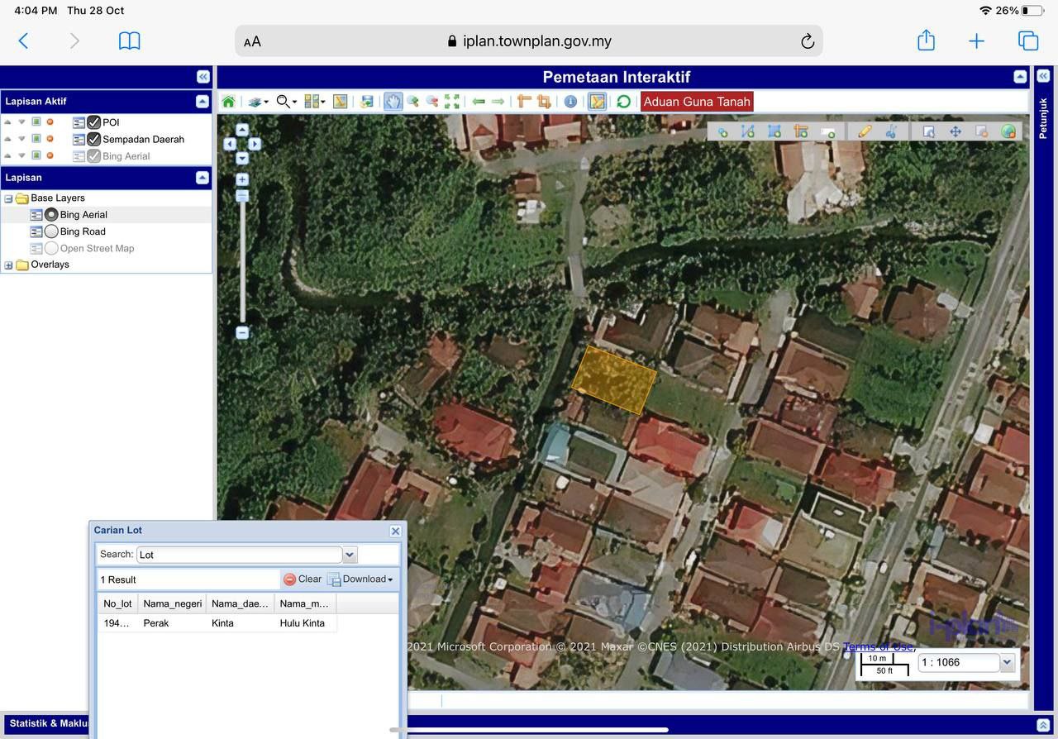Click the map zoom-in plus on slider
Screen dimensions: 1058x739
click(242, 179)
